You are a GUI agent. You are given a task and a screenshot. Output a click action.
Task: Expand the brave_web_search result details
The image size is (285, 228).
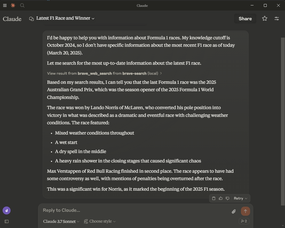click(x=104, y=73)
